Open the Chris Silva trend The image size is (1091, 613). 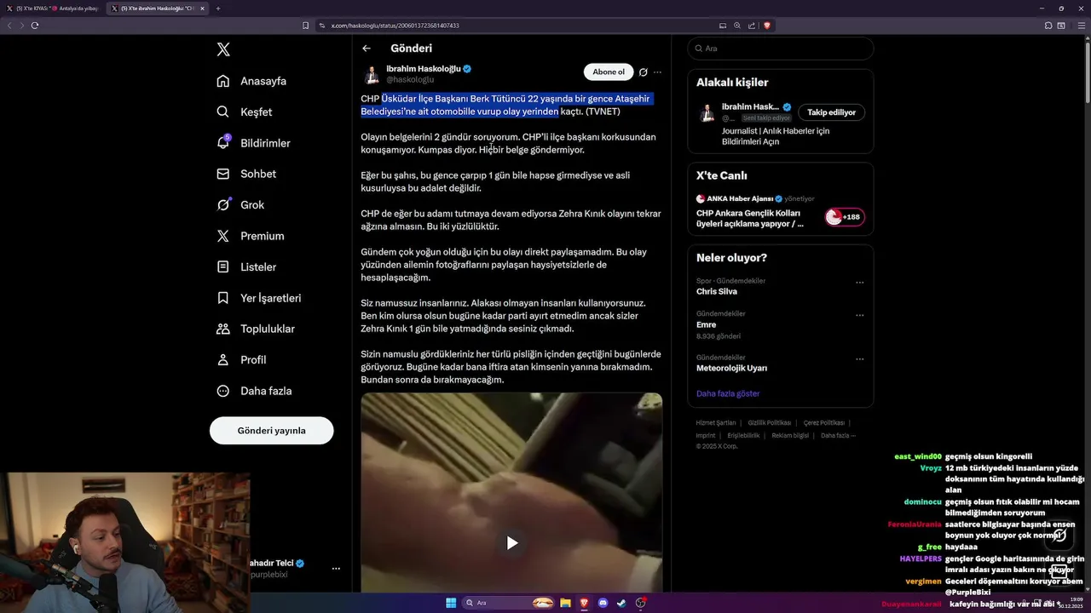717,292
